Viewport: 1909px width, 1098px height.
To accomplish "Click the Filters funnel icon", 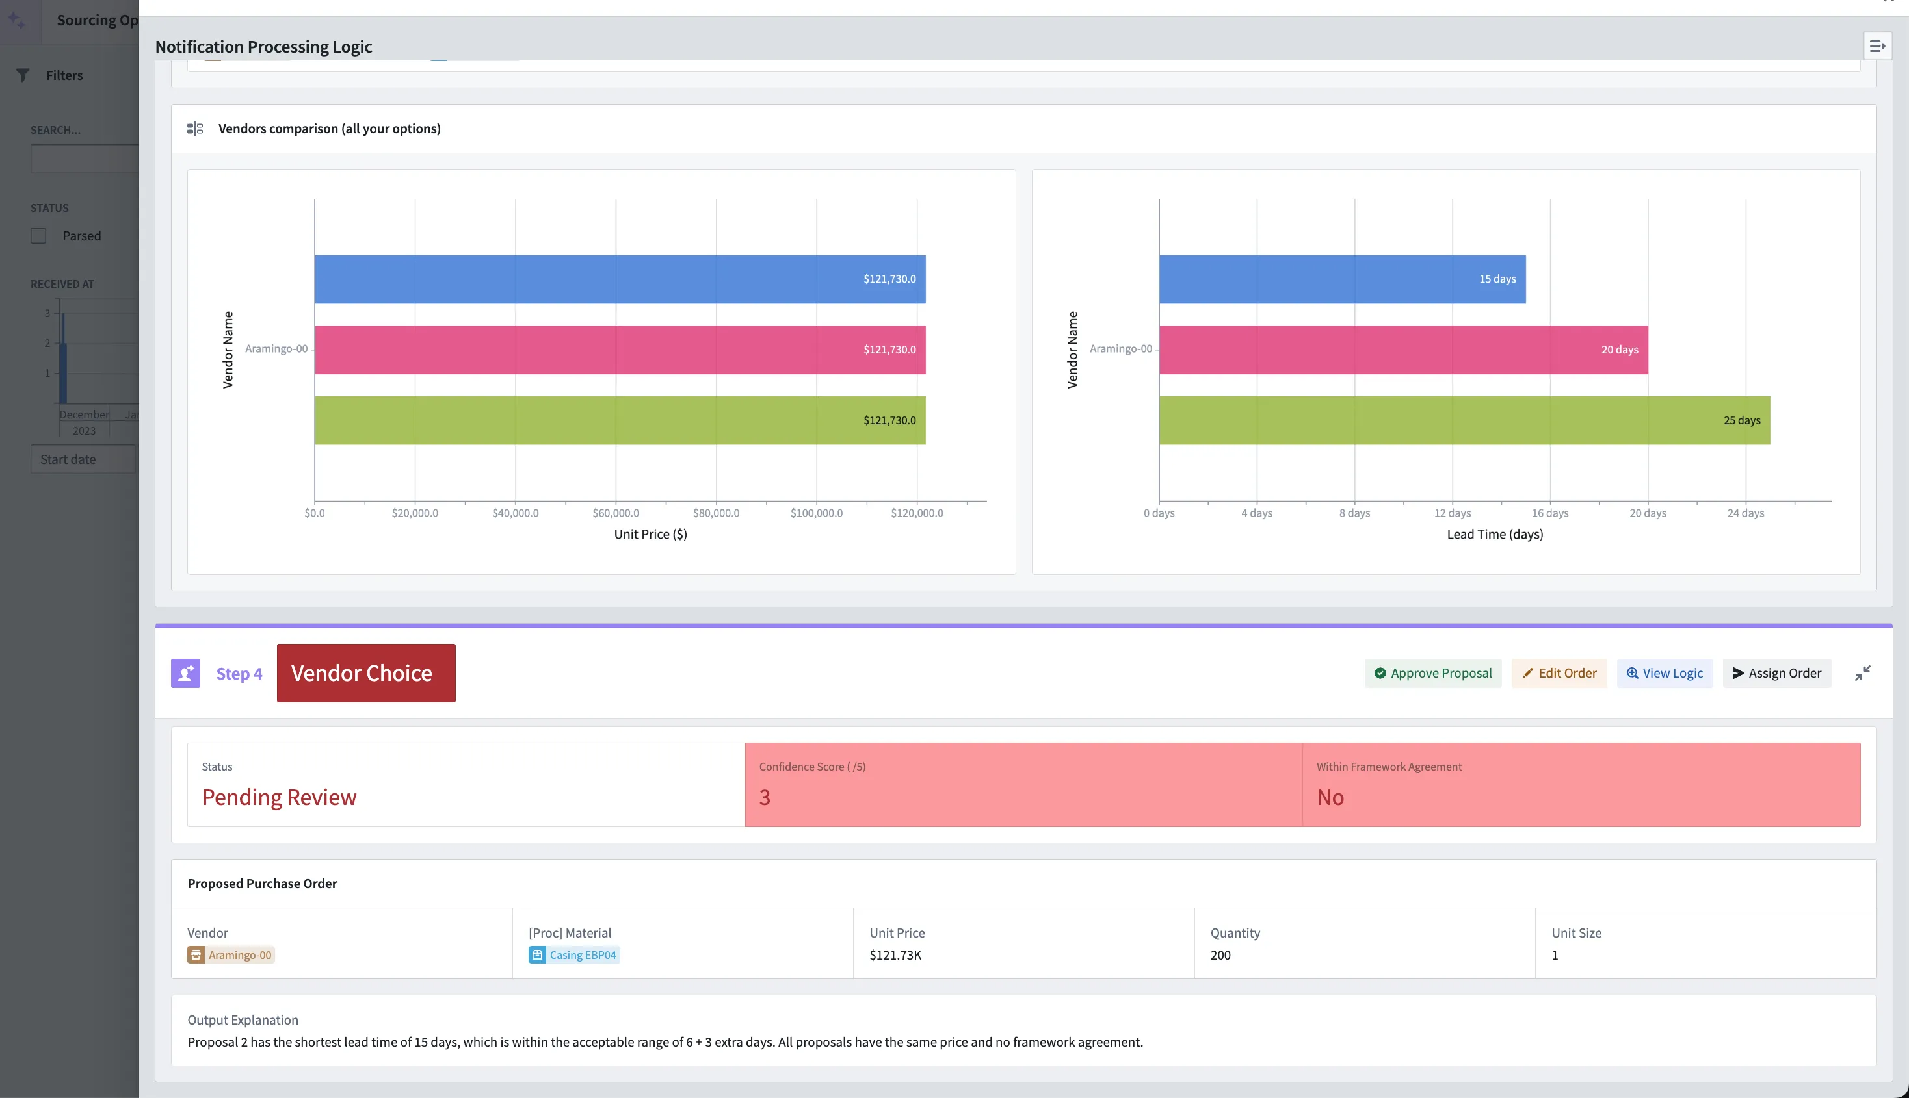I will (x=23, y=75).
